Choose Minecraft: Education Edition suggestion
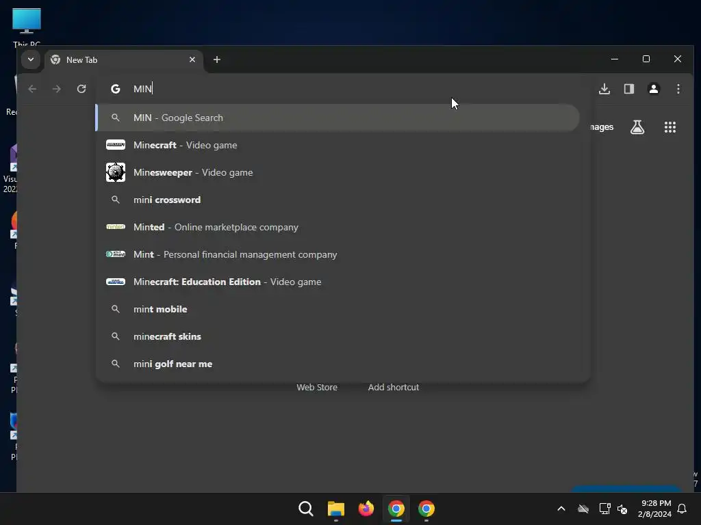The width and height of the screenshot is (701, 525). point(338,282)
